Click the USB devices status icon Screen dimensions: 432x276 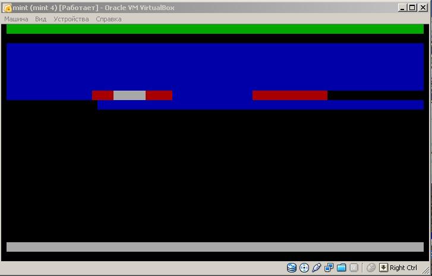pyautogui.click(x=317, y=267)
